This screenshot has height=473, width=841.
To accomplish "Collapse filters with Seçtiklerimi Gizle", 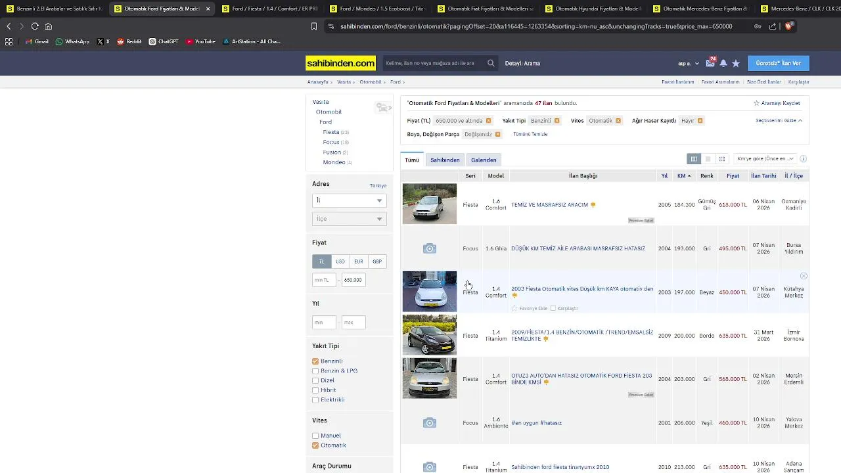I will point(779,121).
